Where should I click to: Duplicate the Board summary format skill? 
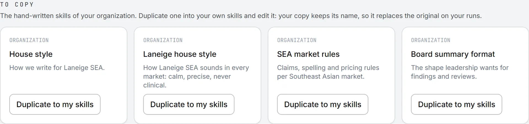point(457,104)
